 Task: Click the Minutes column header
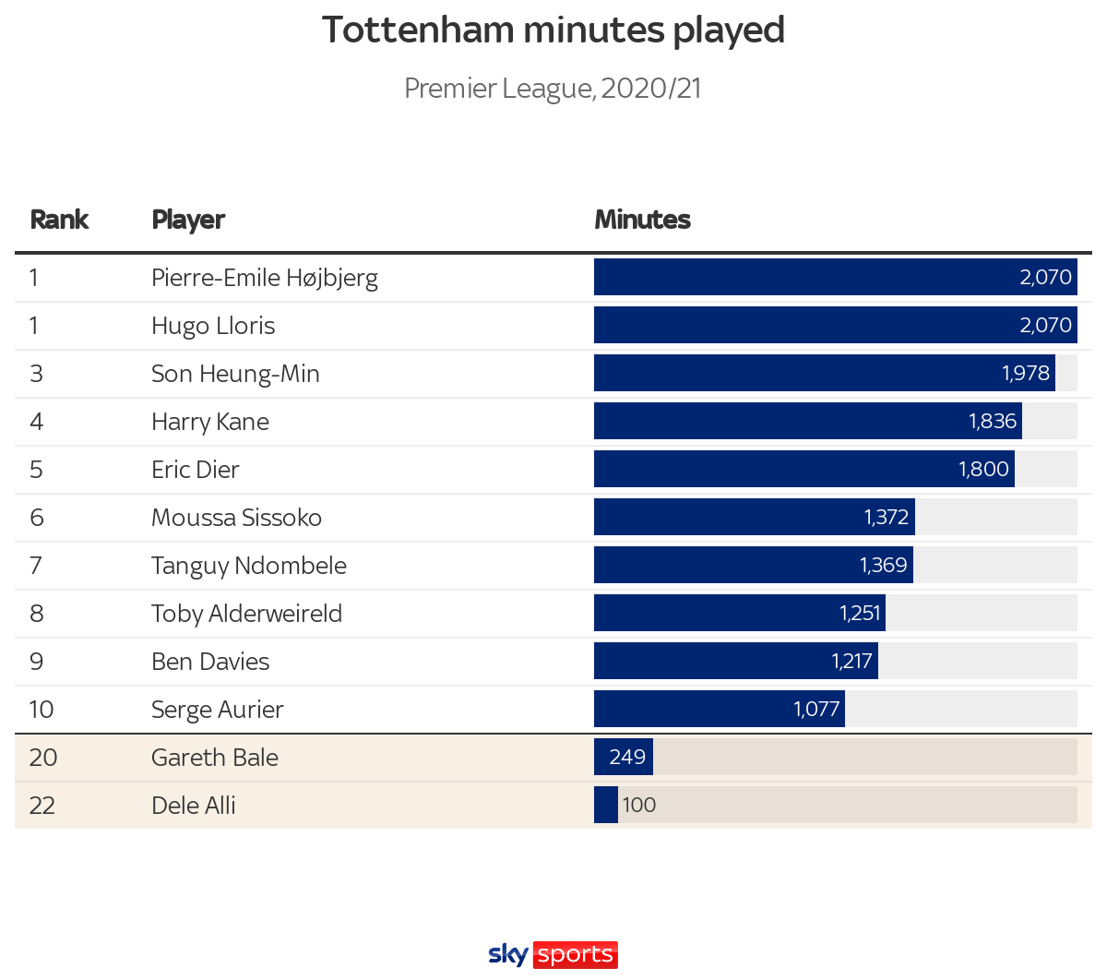tap(642, 220)
